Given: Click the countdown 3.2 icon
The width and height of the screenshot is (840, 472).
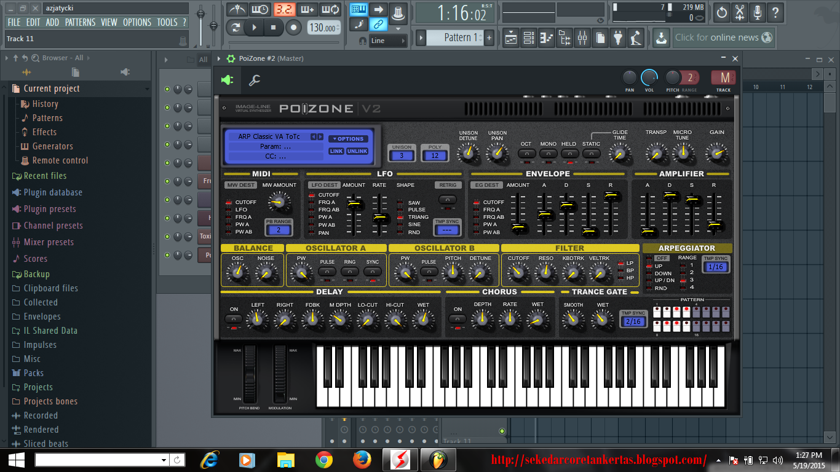Looking at the screenshot, I should coord(283,9).
